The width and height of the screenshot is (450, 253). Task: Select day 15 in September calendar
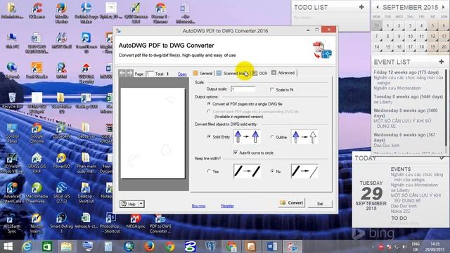[x=387, y=47]
